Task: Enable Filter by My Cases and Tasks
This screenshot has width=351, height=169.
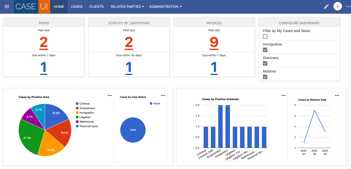Action: (265, 36)
